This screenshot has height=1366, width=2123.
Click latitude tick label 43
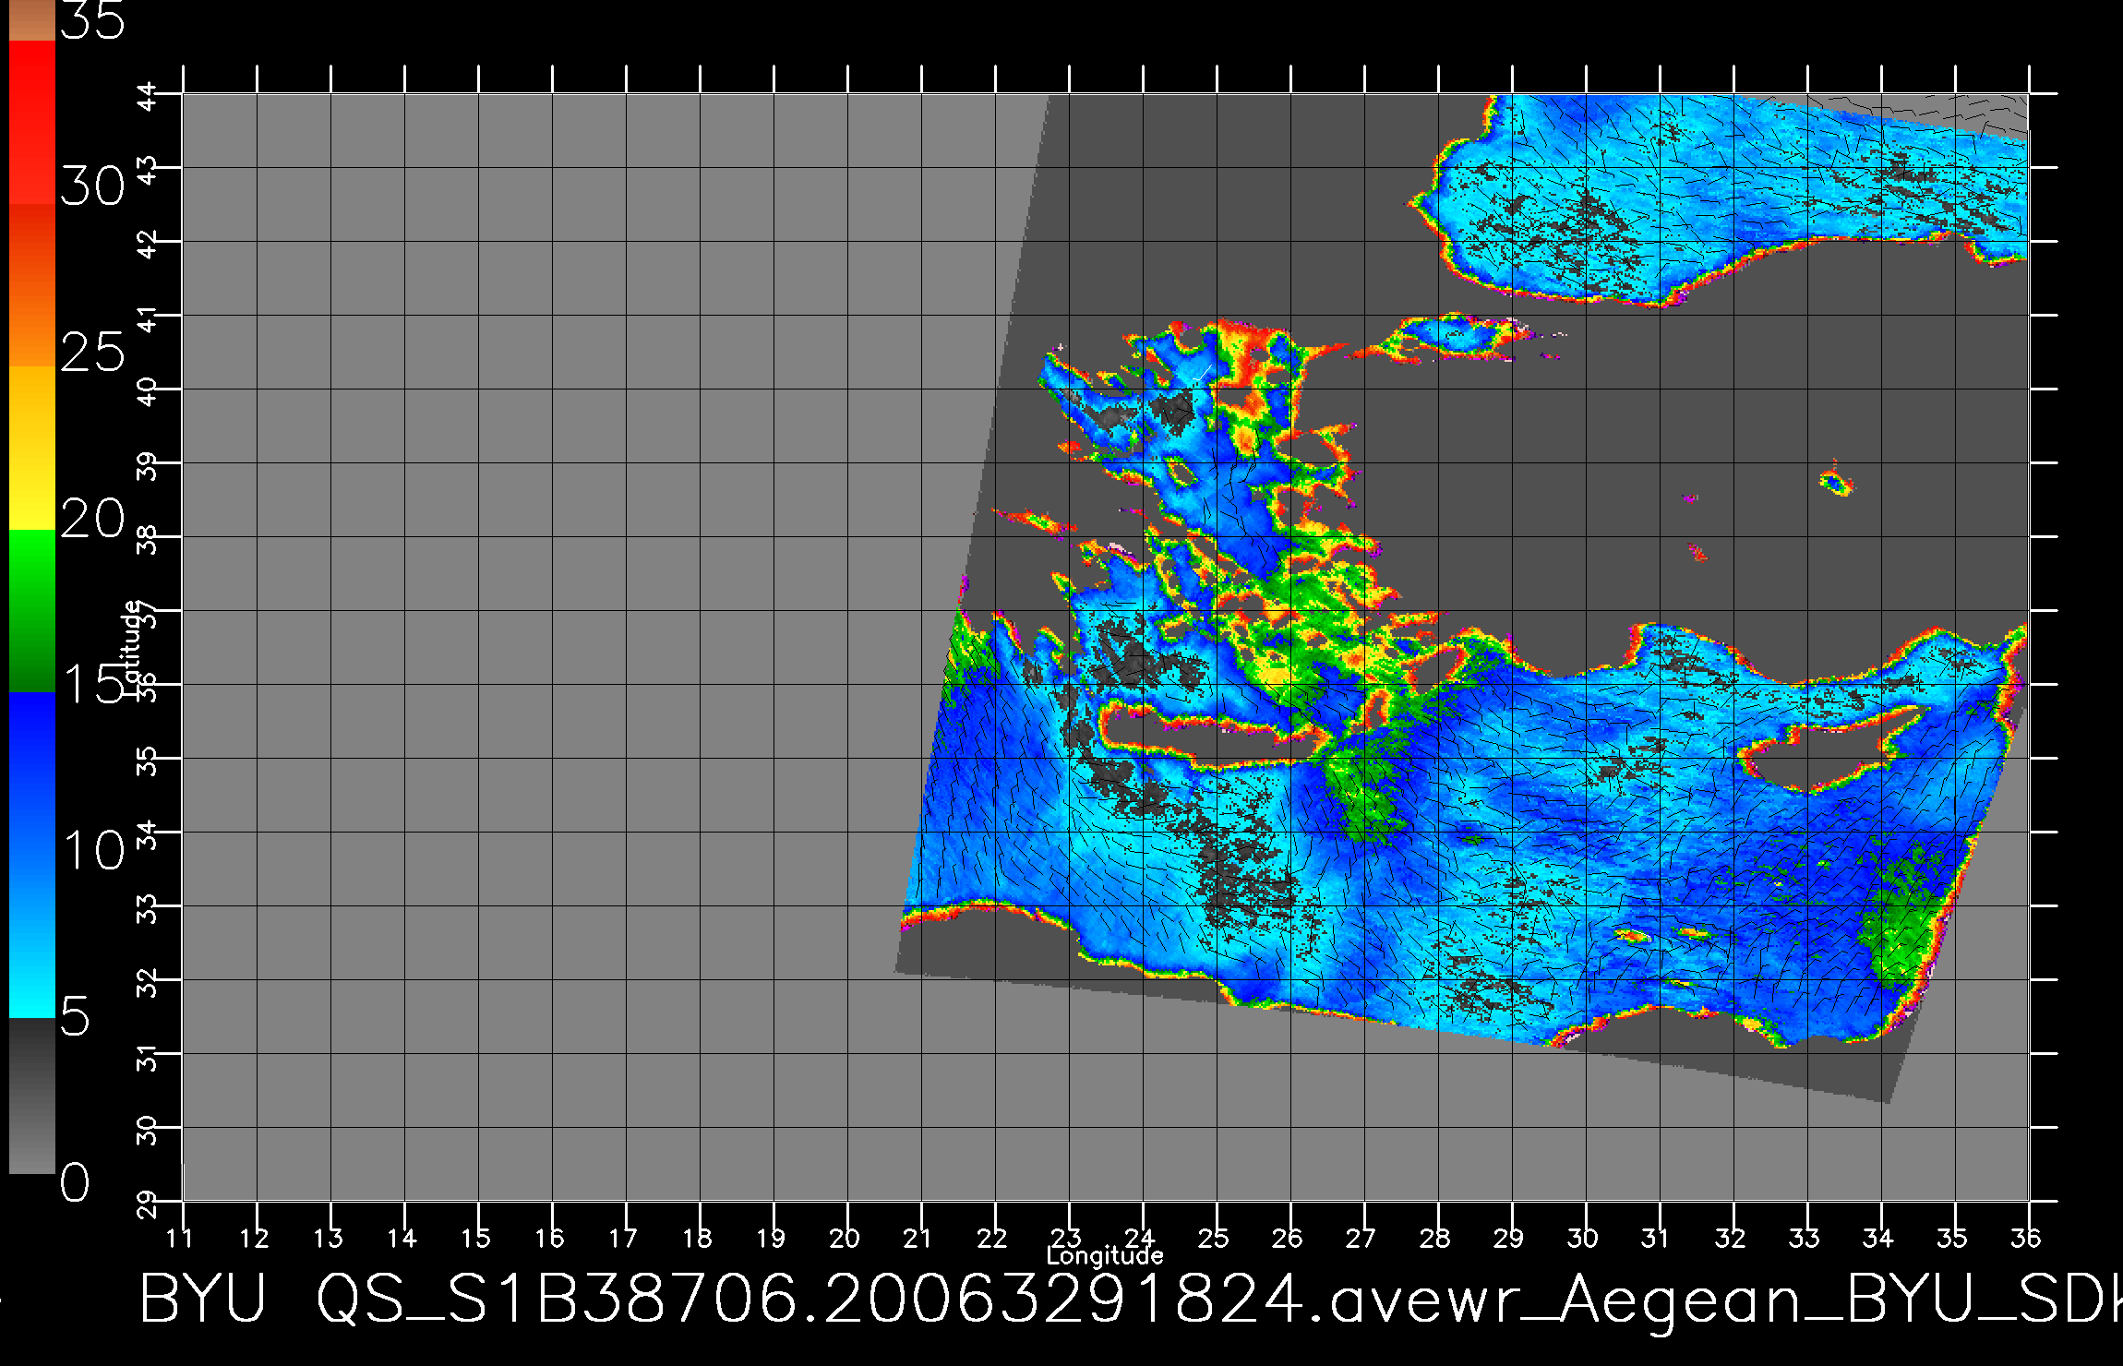[149, 173]
